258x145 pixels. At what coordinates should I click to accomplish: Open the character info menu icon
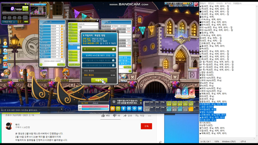coord(124,109)
